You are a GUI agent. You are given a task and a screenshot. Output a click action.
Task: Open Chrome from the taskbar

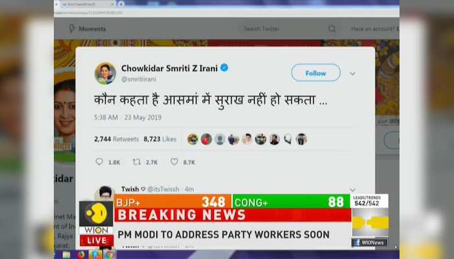pos(109,255)
